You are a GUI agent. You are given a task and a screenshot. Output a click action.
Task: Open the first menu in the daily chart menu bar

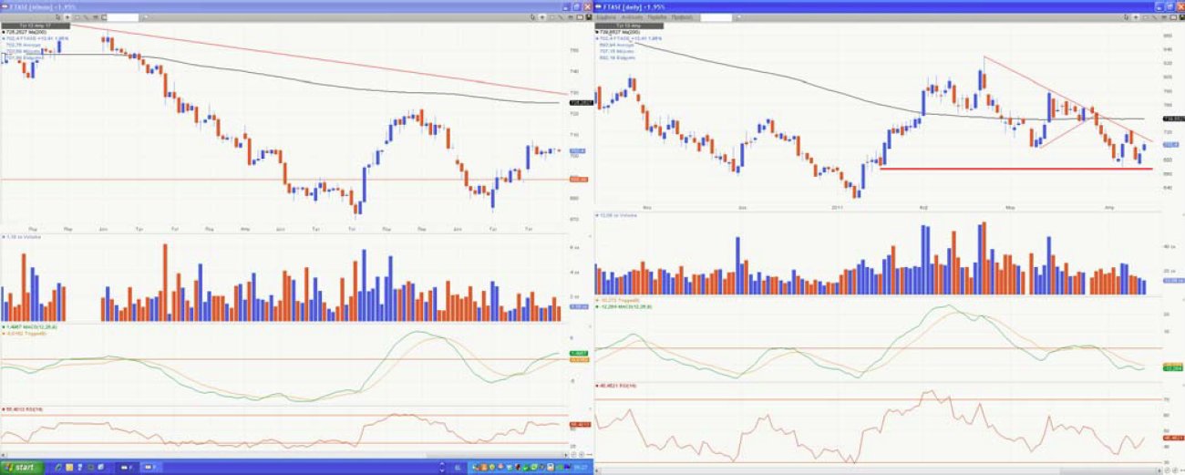pos(606,17)
